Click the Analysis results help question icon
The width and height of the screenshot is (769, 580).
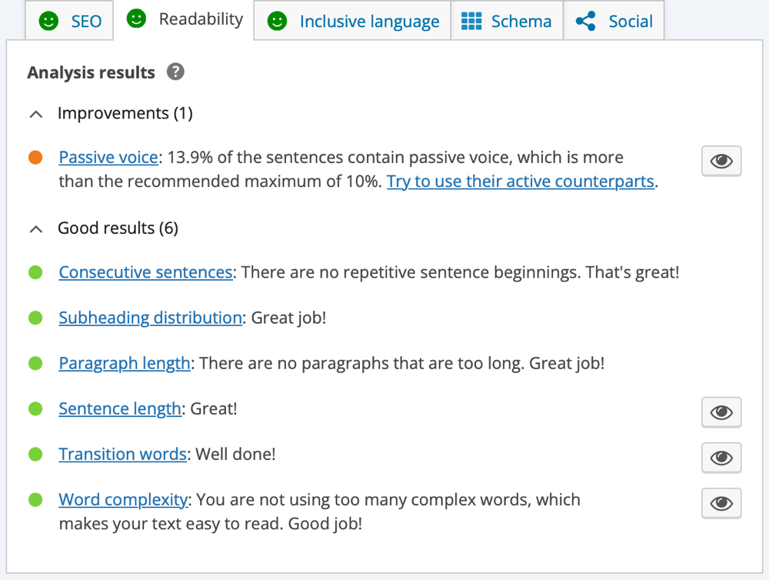(x=175, y=72)
